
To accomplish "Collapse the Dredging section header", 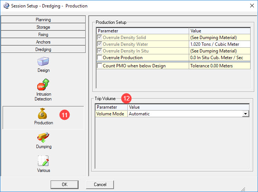I will click(x=43, y=49).
